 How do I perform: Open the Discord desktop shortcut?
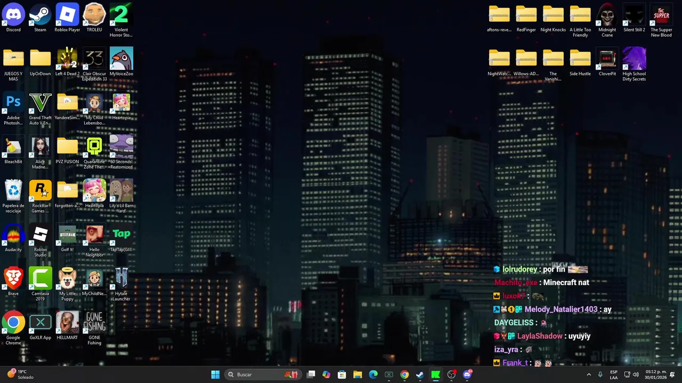coord(13,18)
